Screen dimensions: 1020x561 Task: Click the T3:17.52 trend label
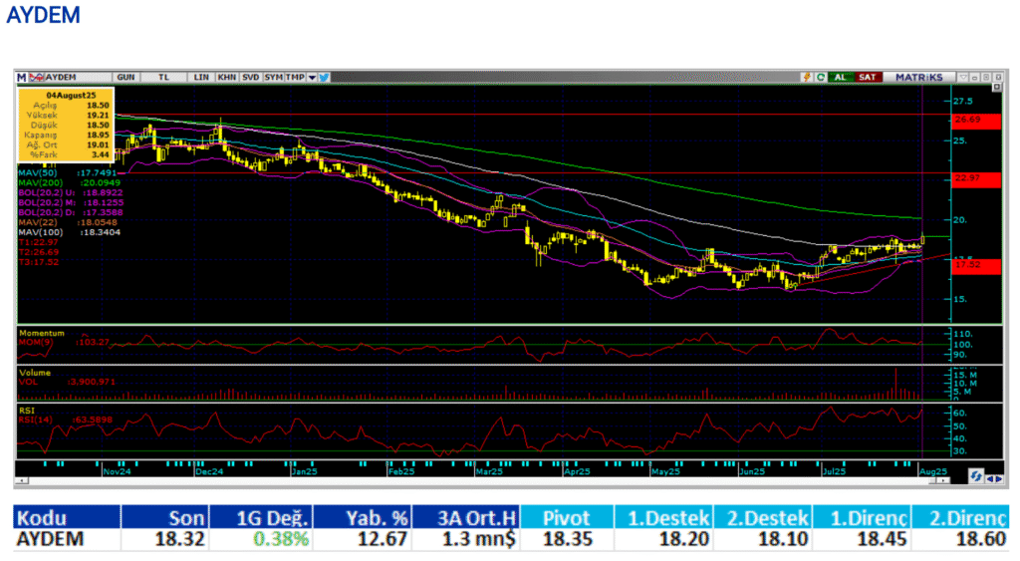pyautogui.click(x=39, y=262)
